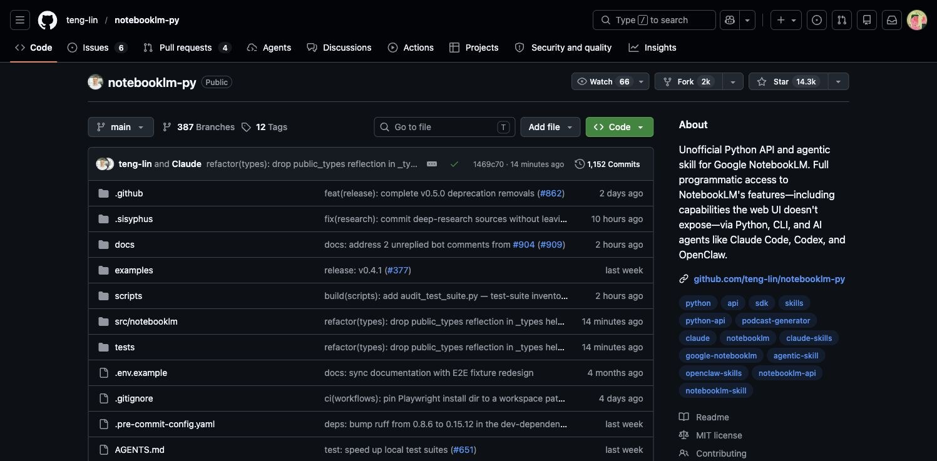Open the main branch selector dropdown
This screenshot has height=461, width=937.
pos(121,127)
